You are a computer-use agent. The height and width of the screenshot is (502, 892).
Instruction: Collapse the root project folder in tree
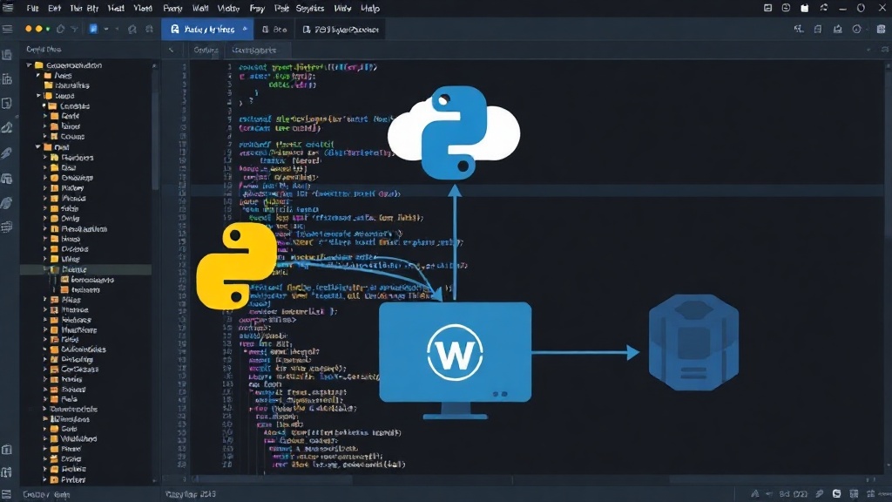click(29, 65)
